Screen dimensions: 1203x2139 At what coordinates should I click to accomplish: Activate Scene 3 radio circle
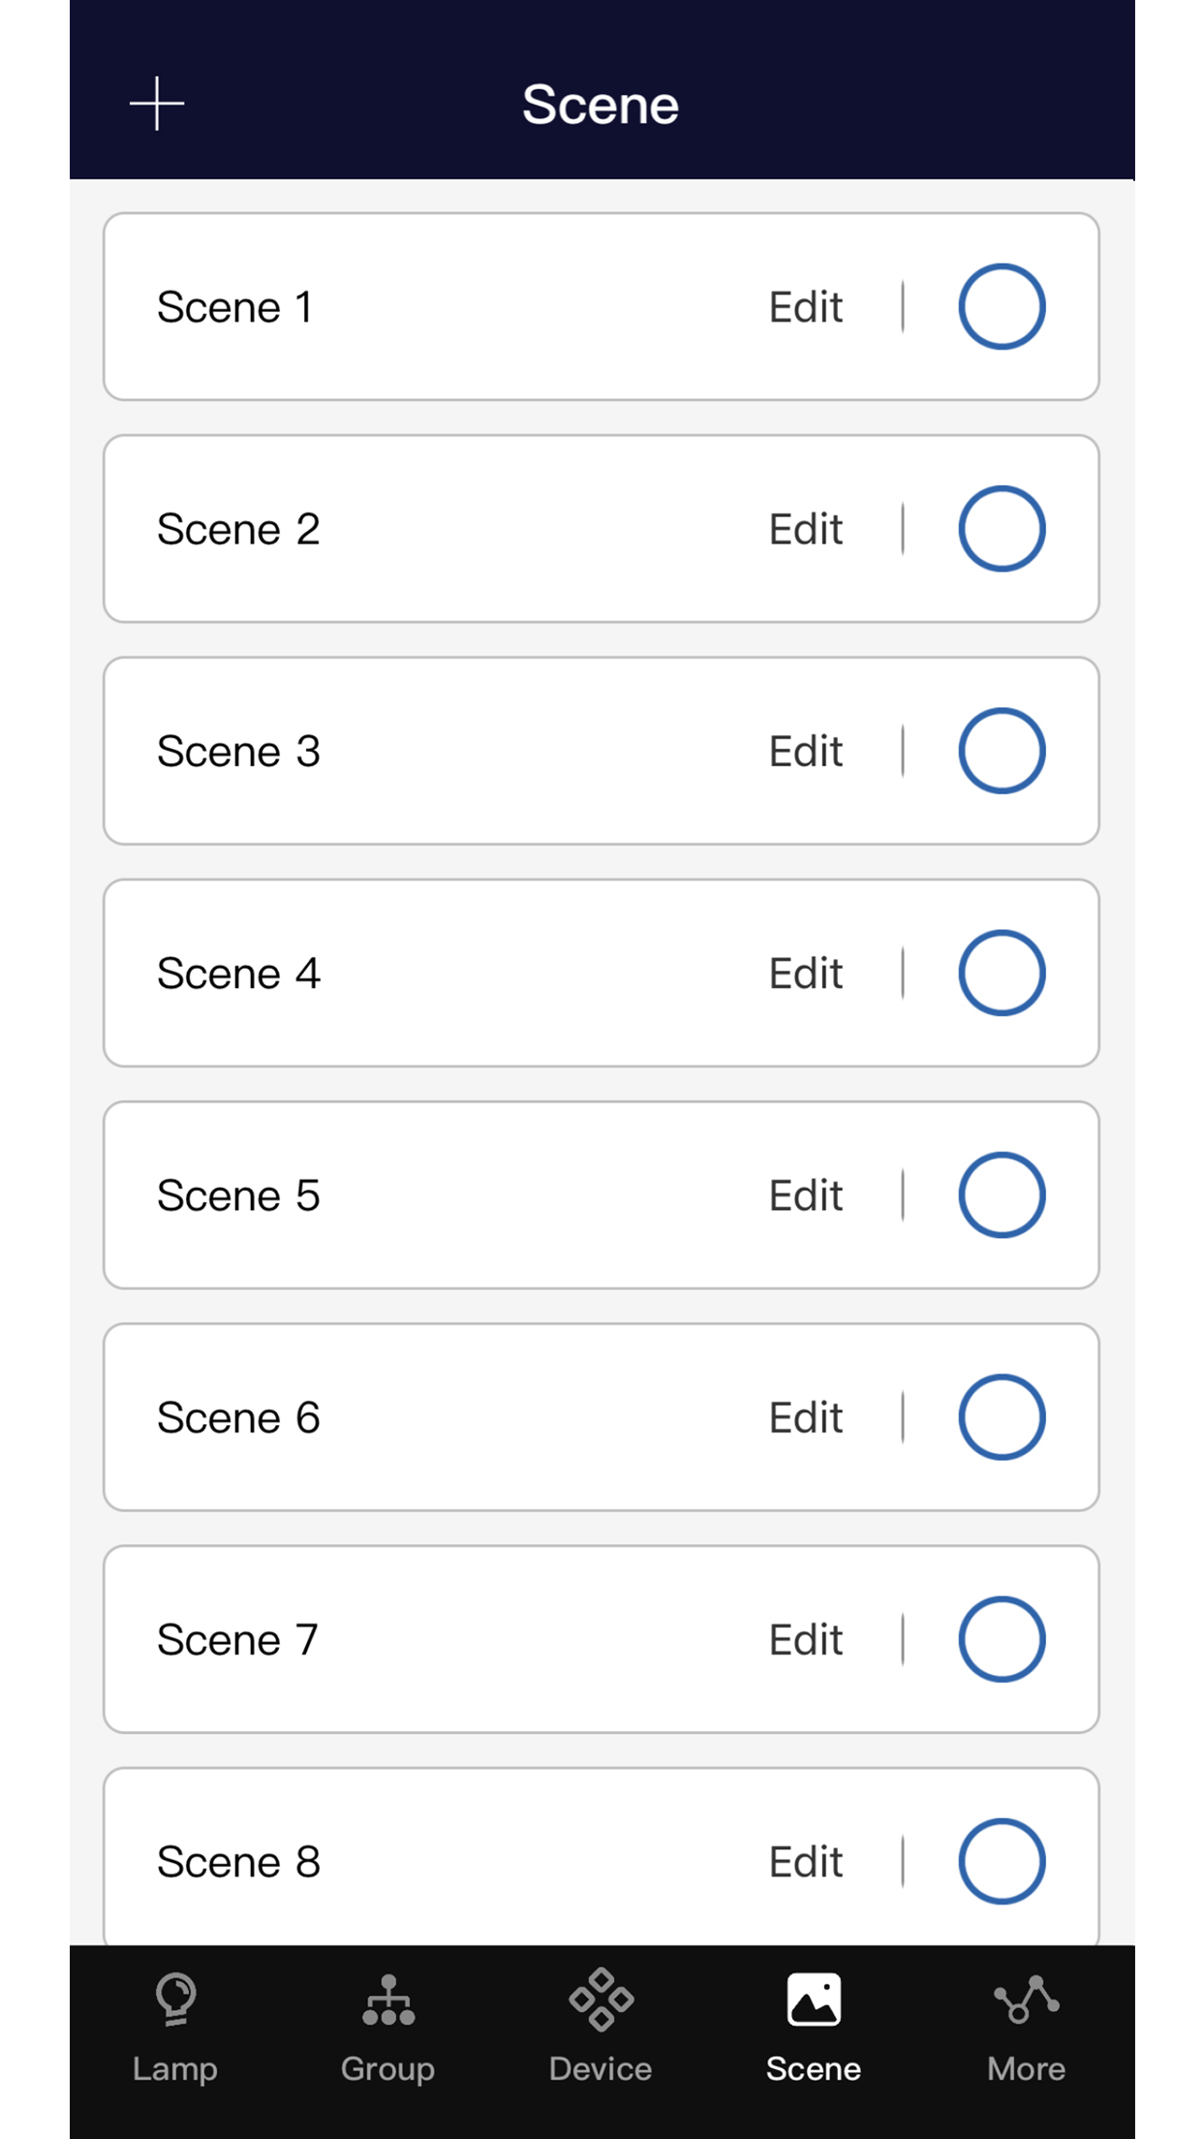pos(1002,751)
